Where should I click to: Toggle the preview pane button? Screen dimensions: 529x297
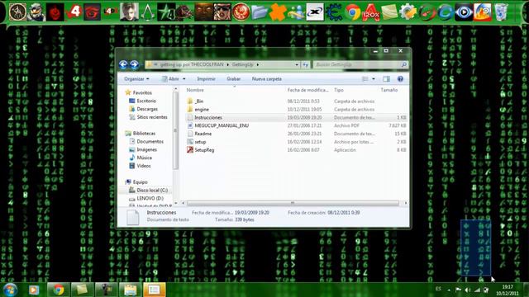point(386,79)
